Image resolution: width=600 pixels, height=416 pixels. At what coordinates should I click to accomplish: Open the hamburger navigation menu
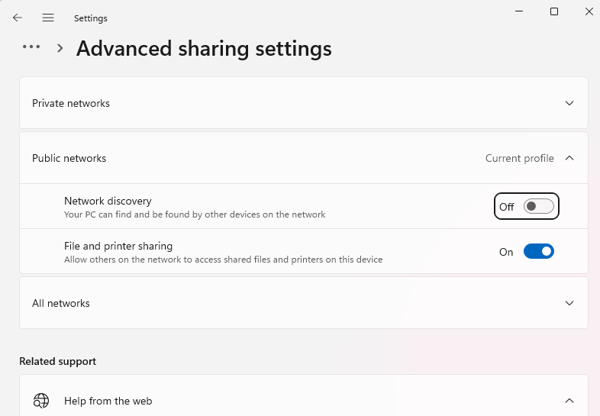[x=48, y=18]
